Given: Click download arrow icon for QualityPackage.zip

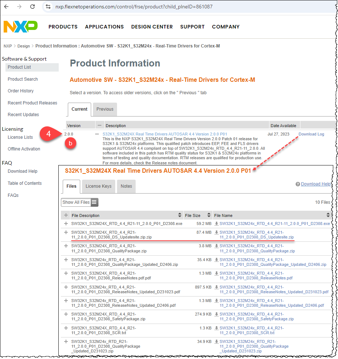Looking at the screenshot, I should (217, 246).
